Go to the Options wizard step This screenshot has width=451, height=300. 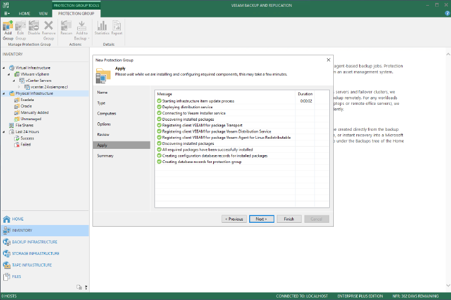coord(104,124)
